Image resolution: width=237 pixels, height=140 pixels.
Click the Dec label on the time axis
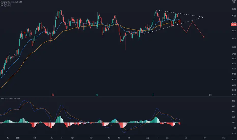click(x=224, y=138)
